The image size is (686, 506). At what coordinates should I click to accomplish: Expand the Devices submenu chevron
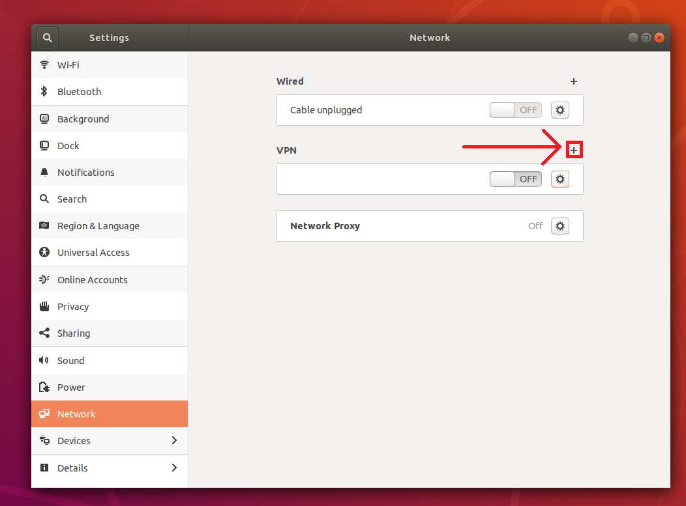click(174, 441)
